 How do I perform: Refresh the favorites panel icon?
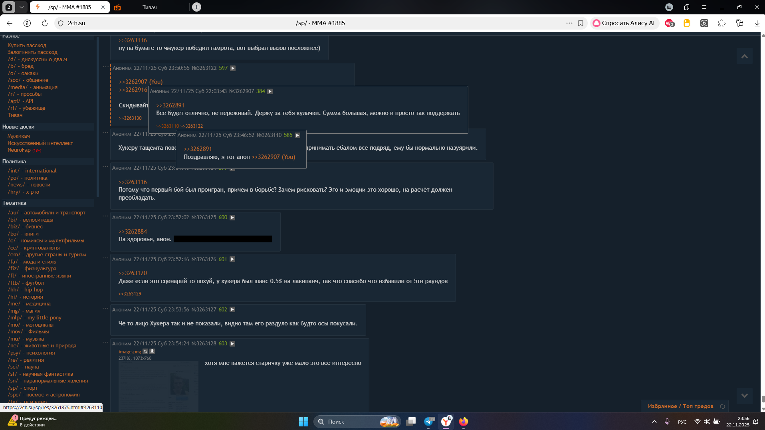coord(722,406)
